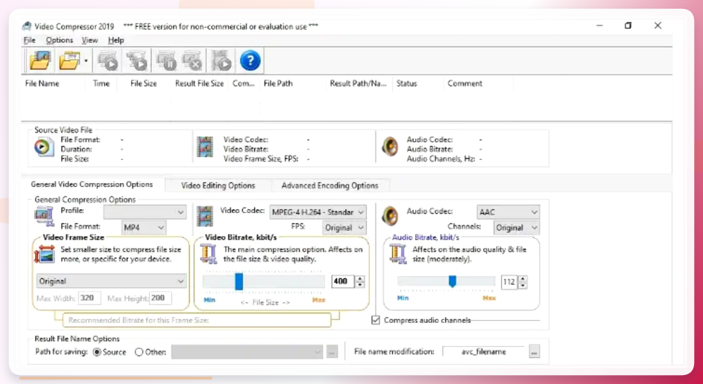Select Other radio for saving path
This screenshot has height=384, width=703.
(139, 352)
